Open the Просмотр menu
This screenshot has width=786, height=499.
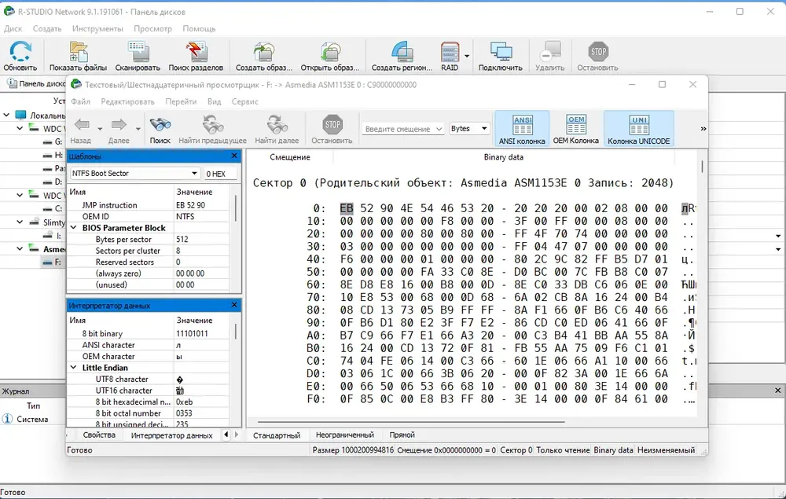[x=152, y=28]
